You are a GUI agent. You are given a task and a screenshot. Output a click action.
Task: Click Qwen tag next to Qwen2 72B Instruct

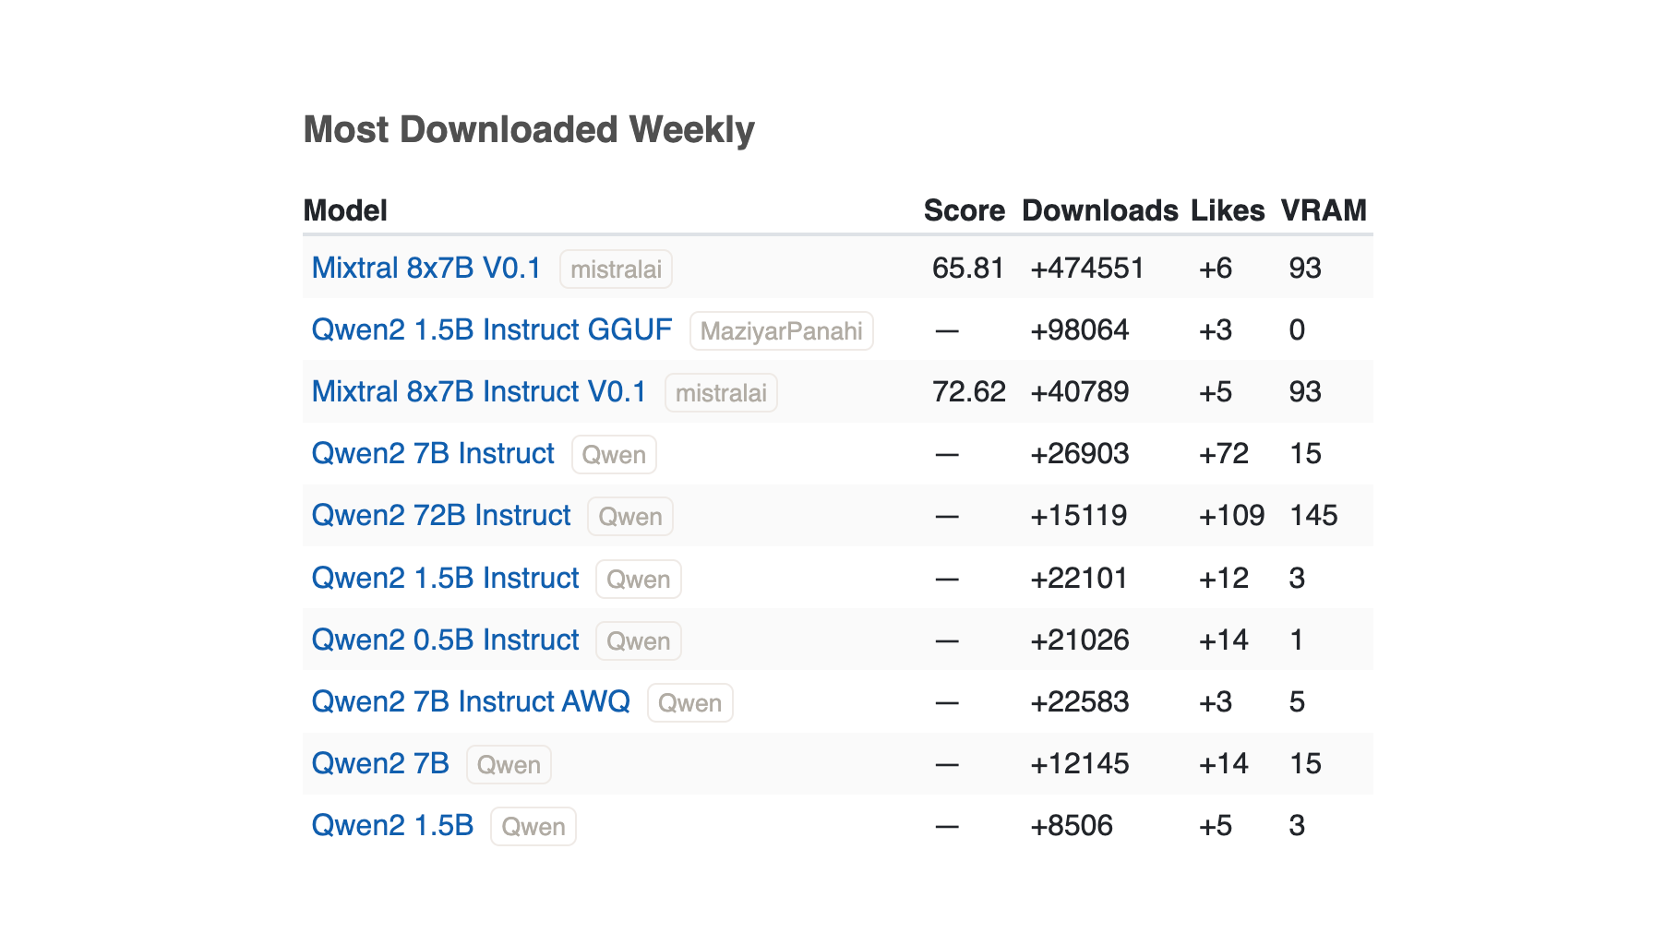630,517
